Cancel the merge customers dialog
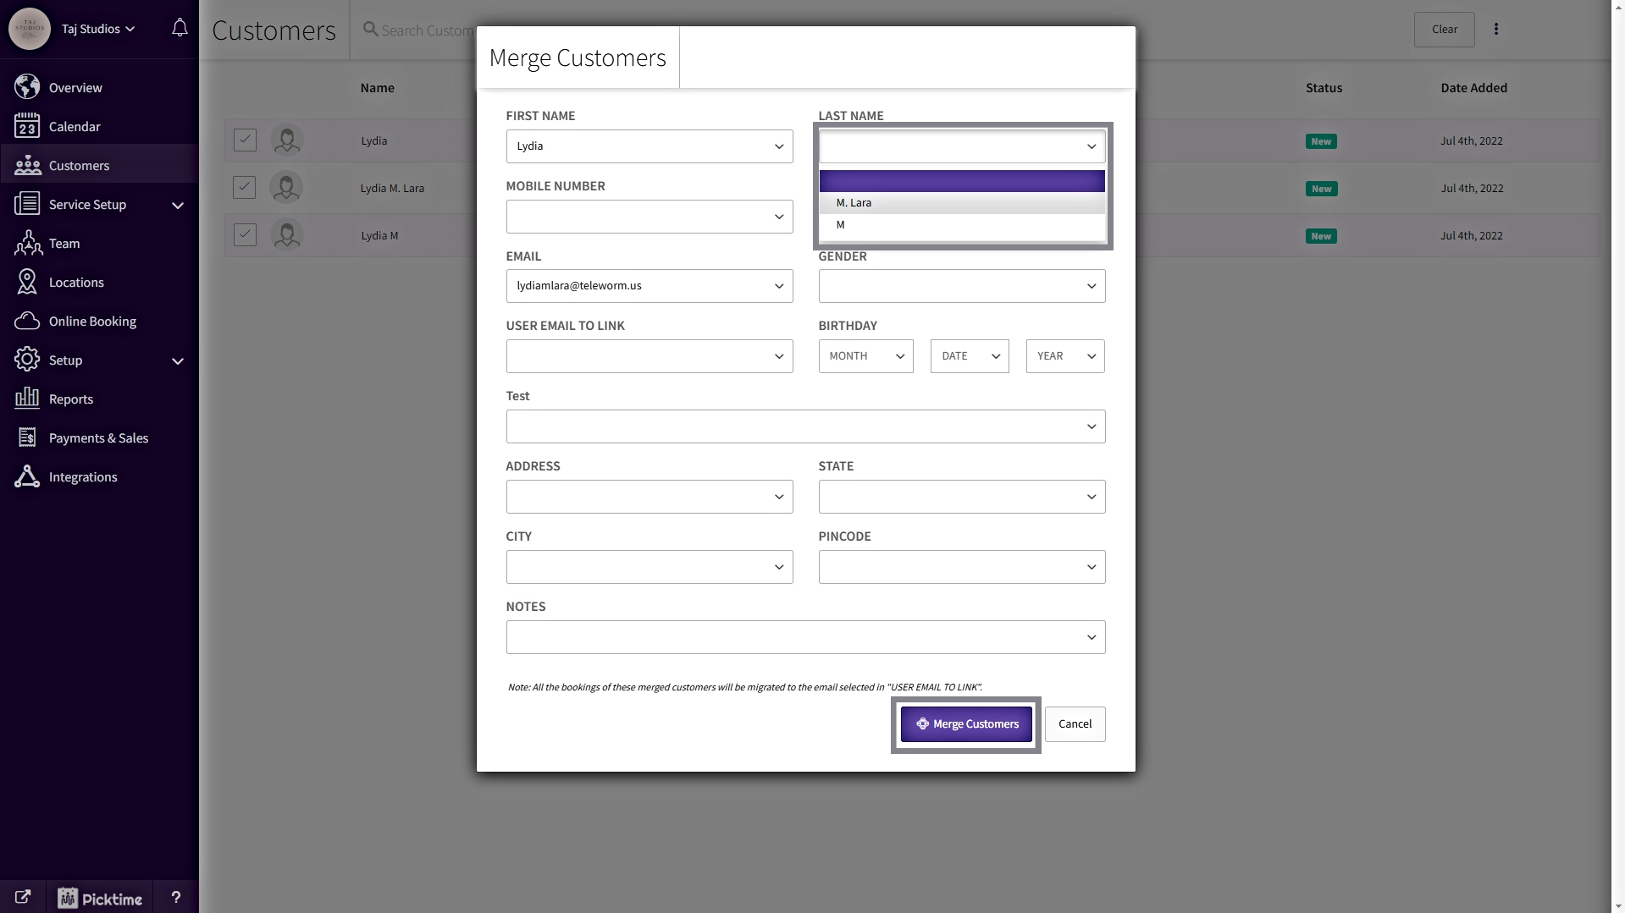This screenshot has width=1625, height=913. (1075, 724)
